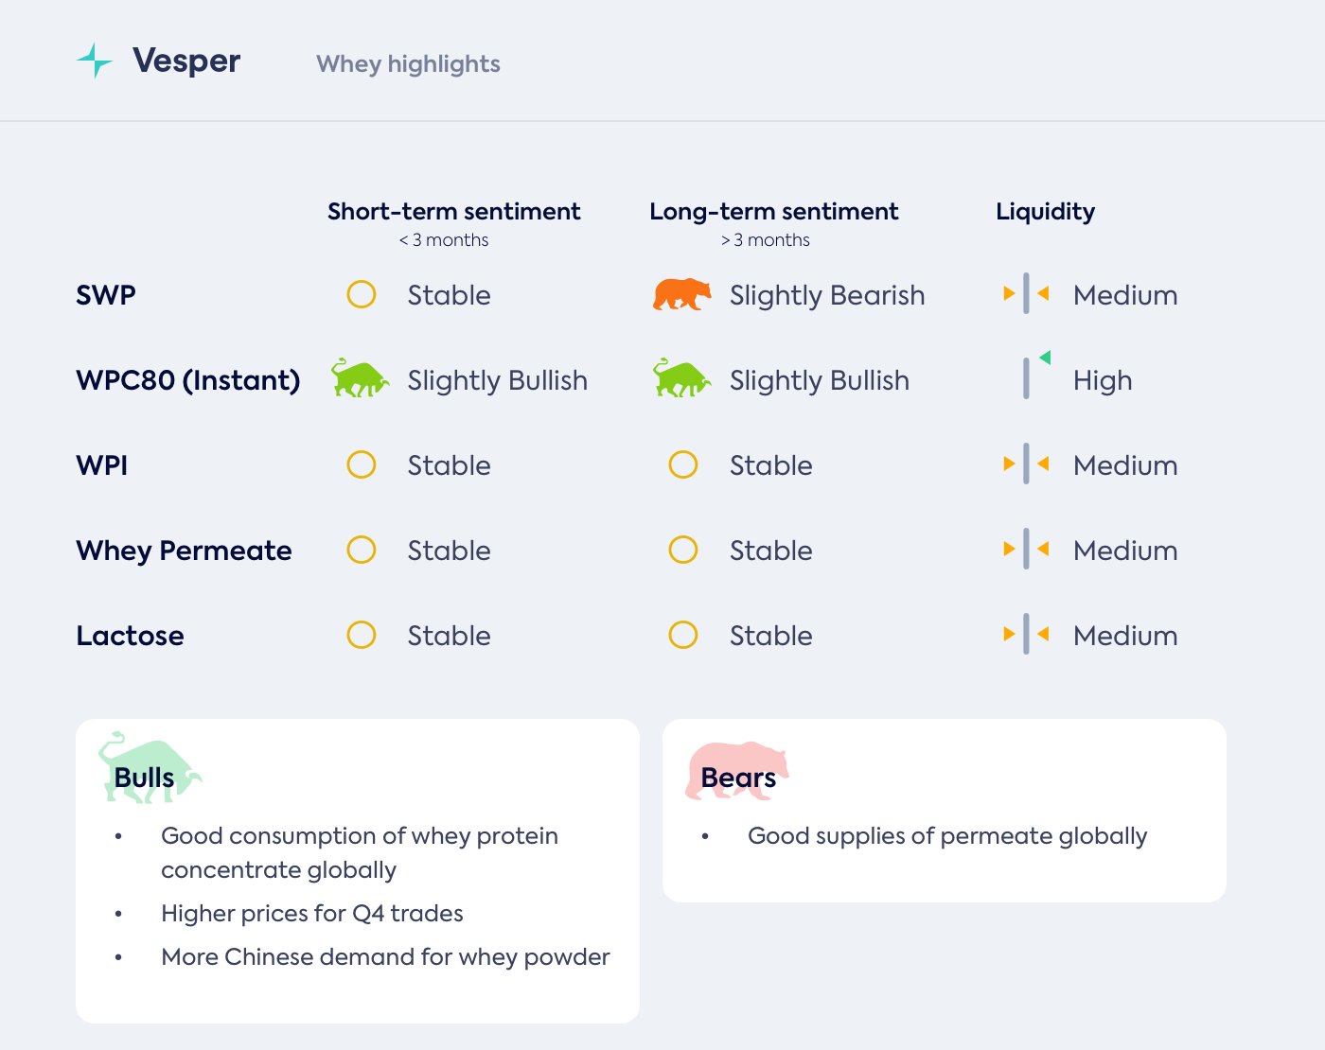Click SWP medium liquidity arrows icon

[x=1026, y=294]
